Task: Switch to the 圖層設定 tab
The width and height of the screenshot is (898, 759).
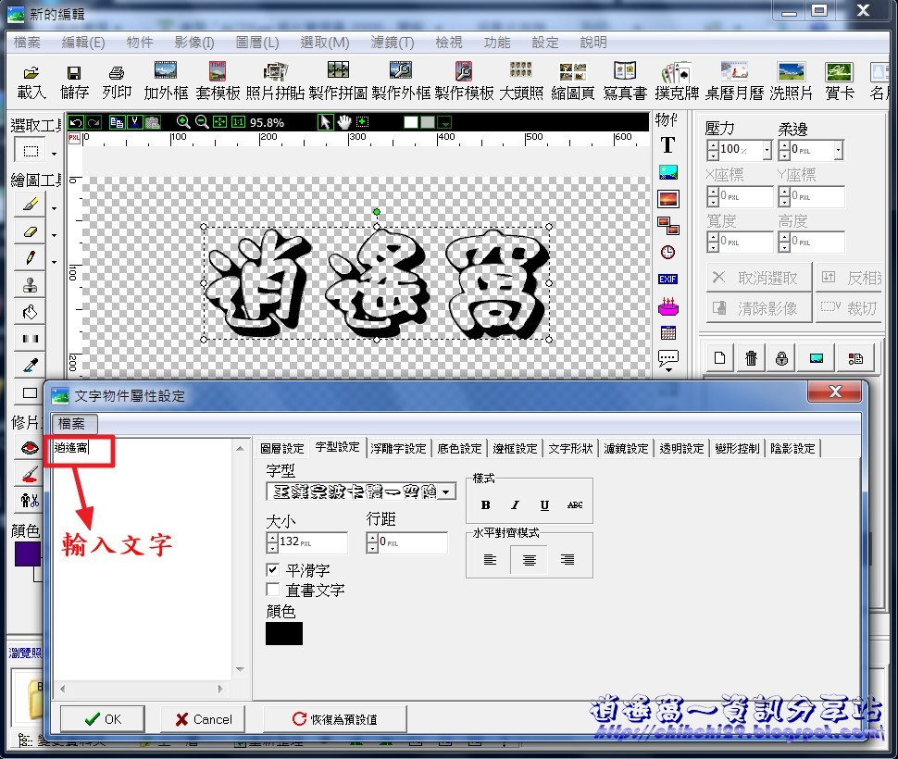Action: pos(281,449)
